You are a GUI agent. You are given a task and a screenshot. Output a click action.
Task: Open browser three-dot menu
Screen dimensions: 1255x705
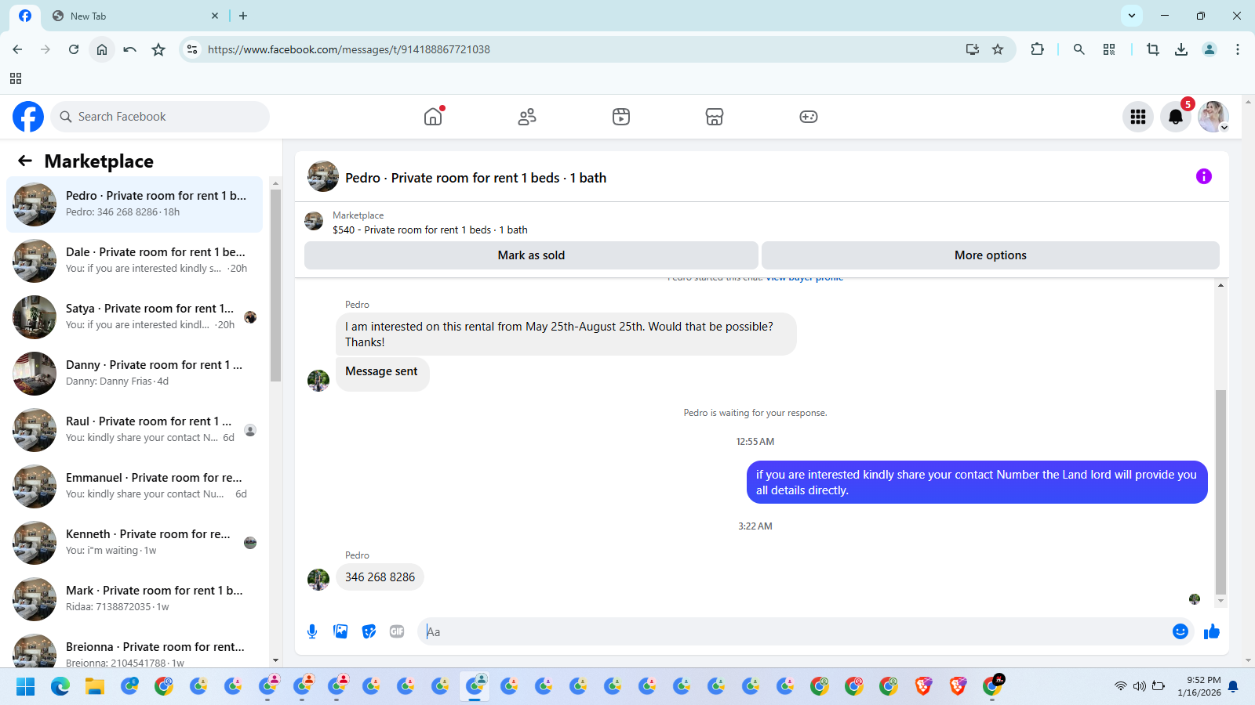click(x=1238, y=49)
